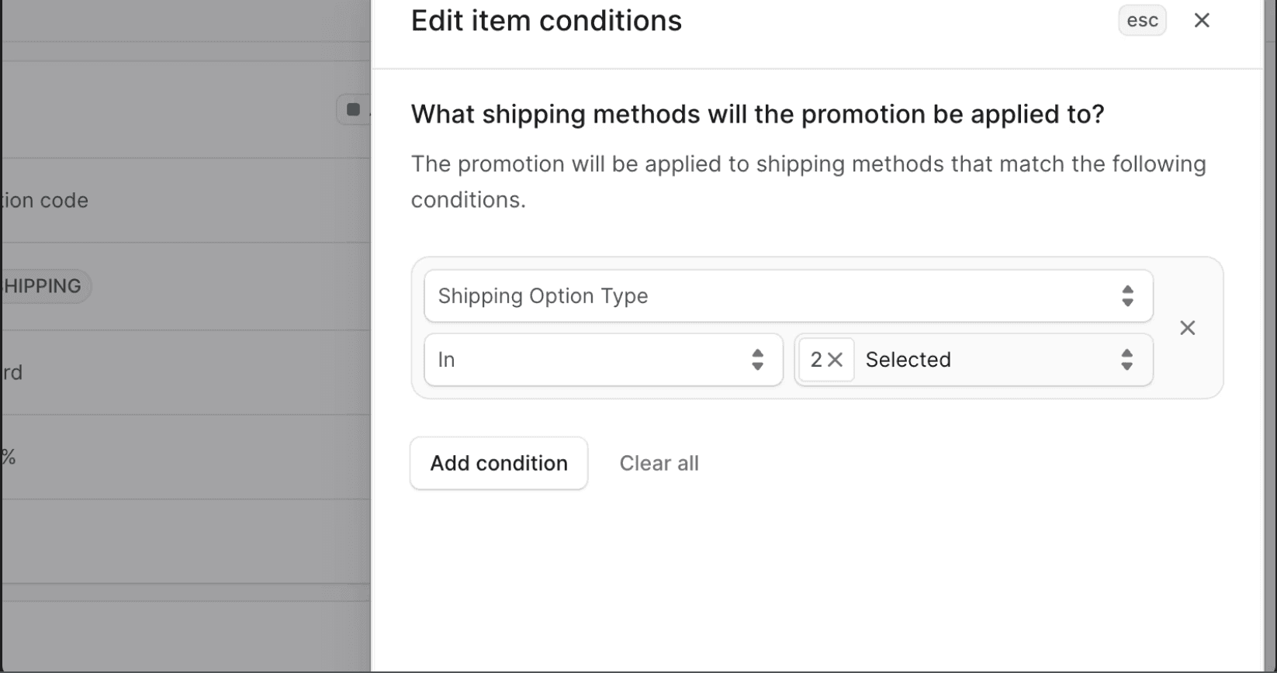This screenshot has height=673, width=1277.
Task: Open the Selected shipping values dropdown
Action: coord(993,359)
